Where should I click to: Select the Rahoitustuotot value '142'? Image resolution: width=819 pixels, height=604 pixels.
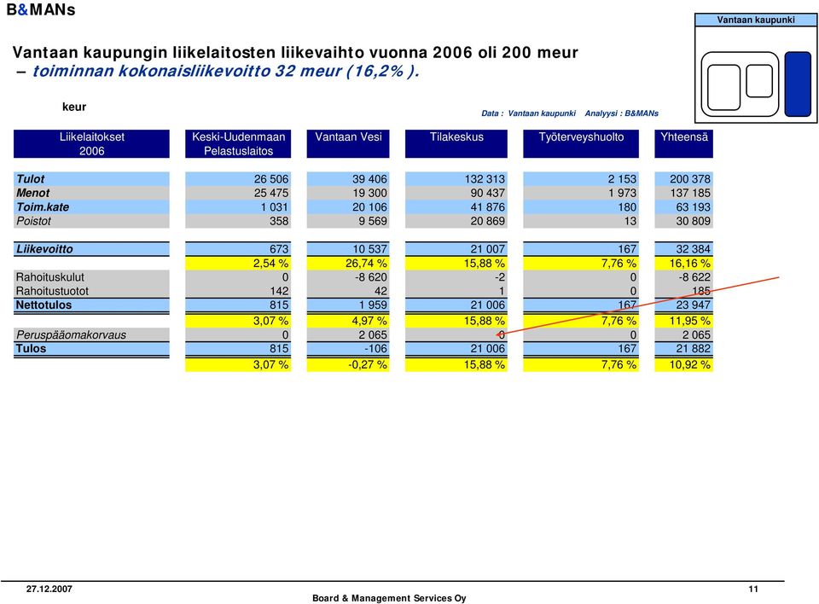click(279, 291)
